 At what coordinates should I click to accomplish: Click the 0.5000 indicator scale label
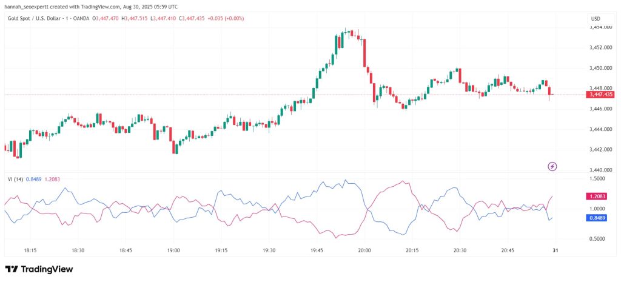[598, 239]
